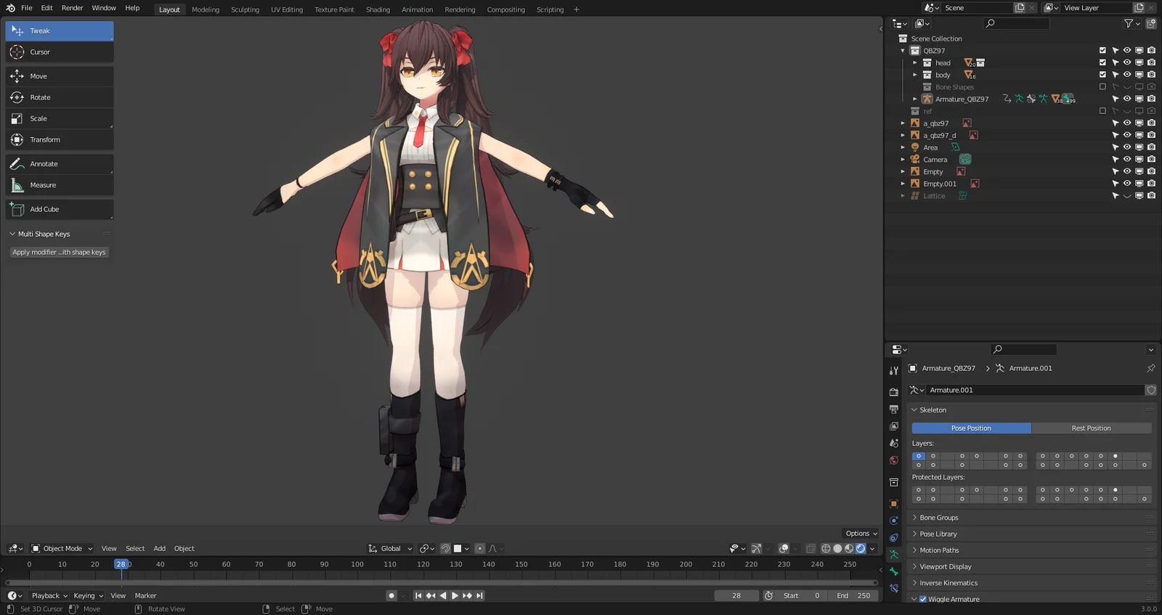Open the timeline Playback popover
The width and height of the screenshot is (1162, 615).
49,595
